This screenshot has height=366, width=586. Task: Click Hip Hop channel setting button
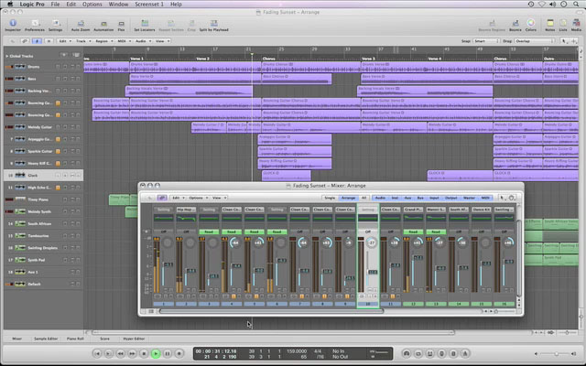(186, 210)
